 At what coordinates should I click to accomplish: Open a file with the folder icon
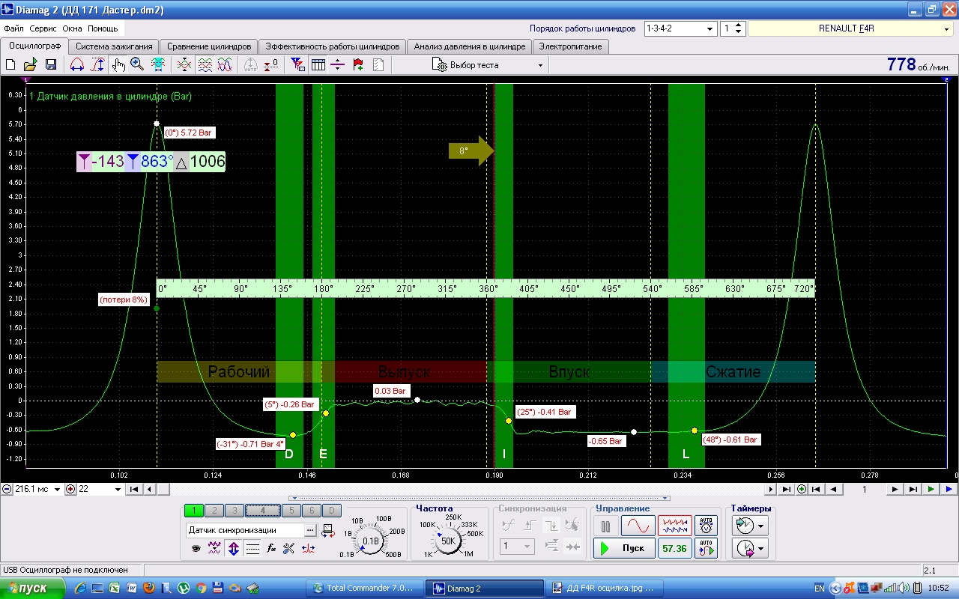pyautogui.click(x=31, y=65)
